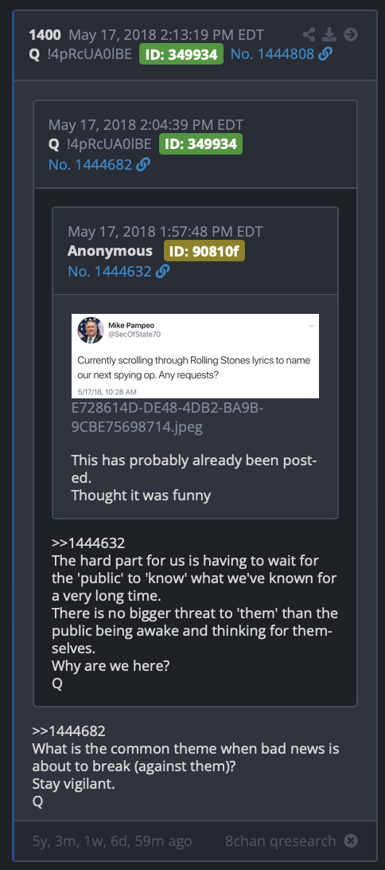Viewport: 385px width, 870px height.
Task: Open the E728614D jpeg filename link
Action: click(167, 417)
